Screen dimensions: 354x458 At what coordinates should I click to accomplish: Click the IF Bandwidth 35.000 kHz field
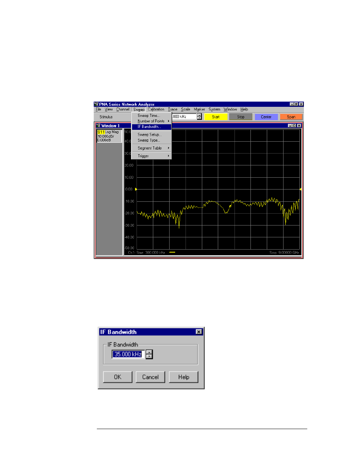click(x=128, y=355)
